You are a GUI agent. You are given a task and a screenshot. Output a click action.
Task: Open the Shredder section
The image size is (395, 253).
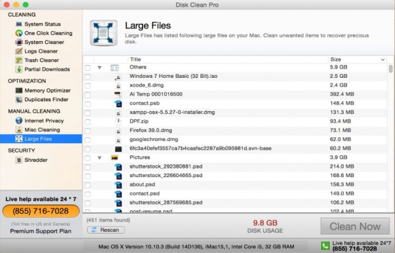[36, 160]
